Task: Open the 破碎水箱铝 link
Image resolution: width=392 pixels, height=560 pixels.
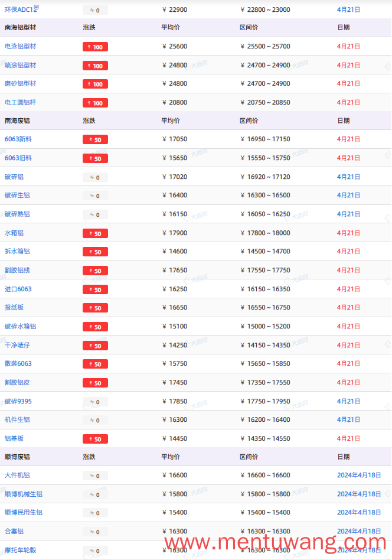Action: point(20,327)
